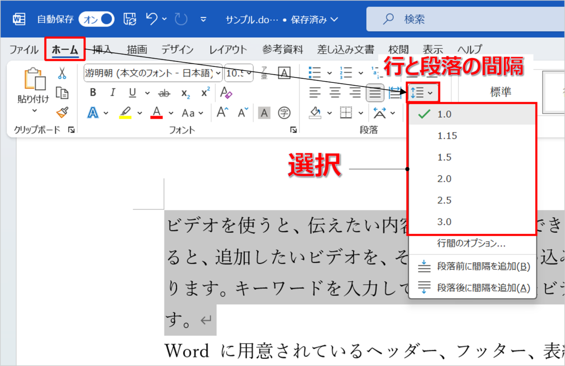
Task: Select the 標準 style
Action: pyautogui.click(x=501, y=92)
